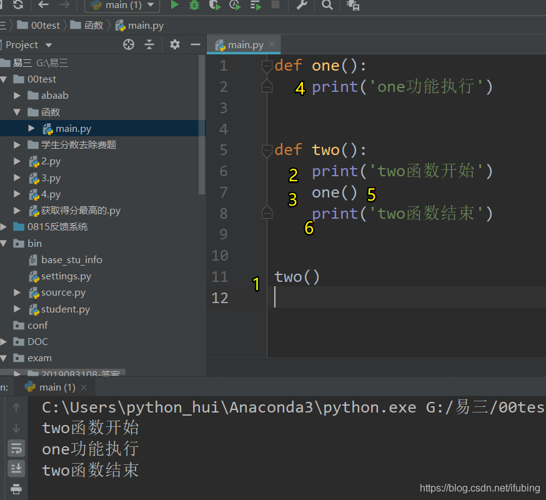Collapse the exam folder
The width and height of the screenshot is (546, 500).
click(x=4, y=358)
